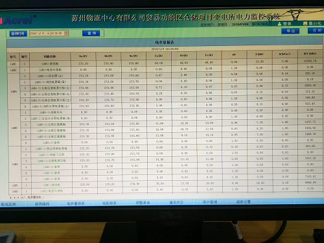
Task: Click the 打印 print button
Action: 316,30
